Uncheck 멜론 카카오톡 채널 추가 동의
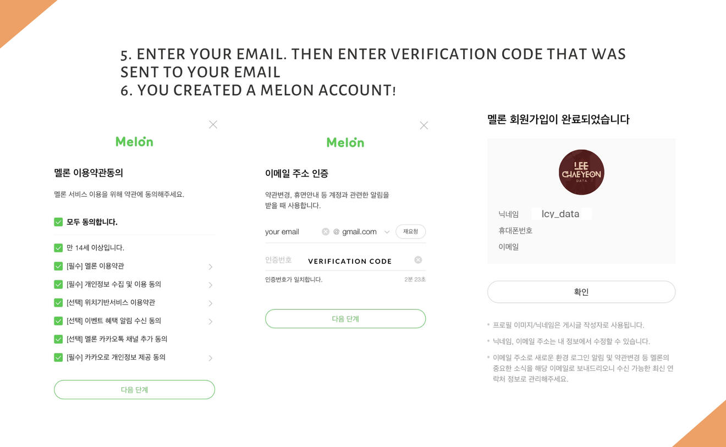The image size is (726, 447). click(58, 339)
